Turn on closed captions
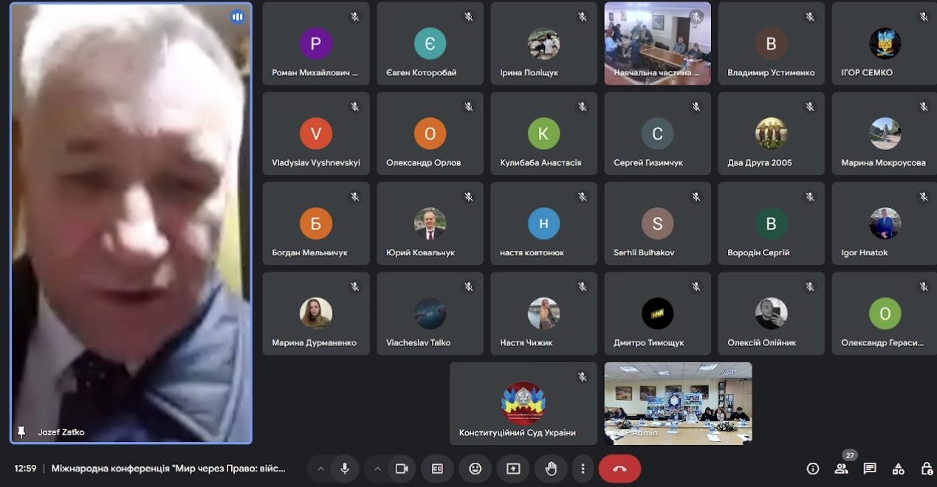 tap(437, 469)
